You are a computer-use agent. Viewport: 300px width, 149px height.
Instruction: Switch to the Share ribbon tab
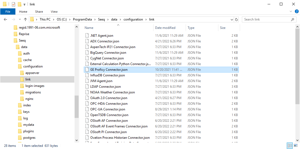(x=39, y=12)
